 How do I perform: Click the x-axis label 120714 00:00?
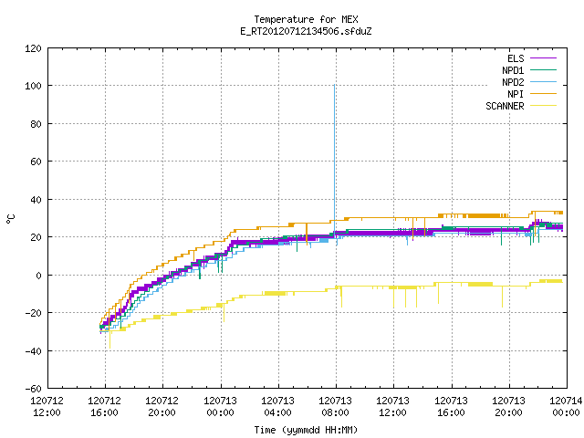click(566, 407)
